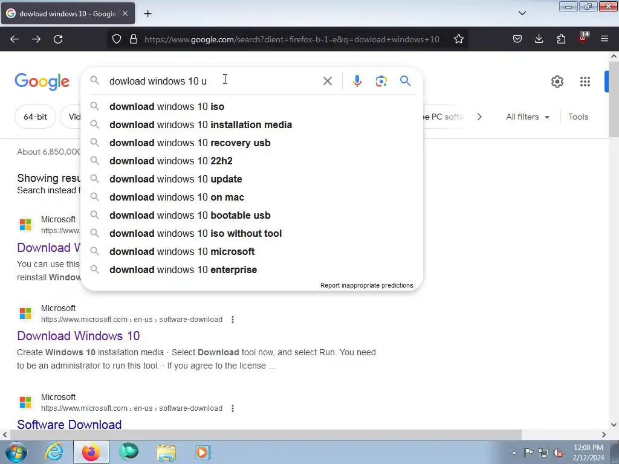The height and width of the screenshot is (464, 619).
Task: Click the extension icon with badge 14
Action: pos(583,38)
